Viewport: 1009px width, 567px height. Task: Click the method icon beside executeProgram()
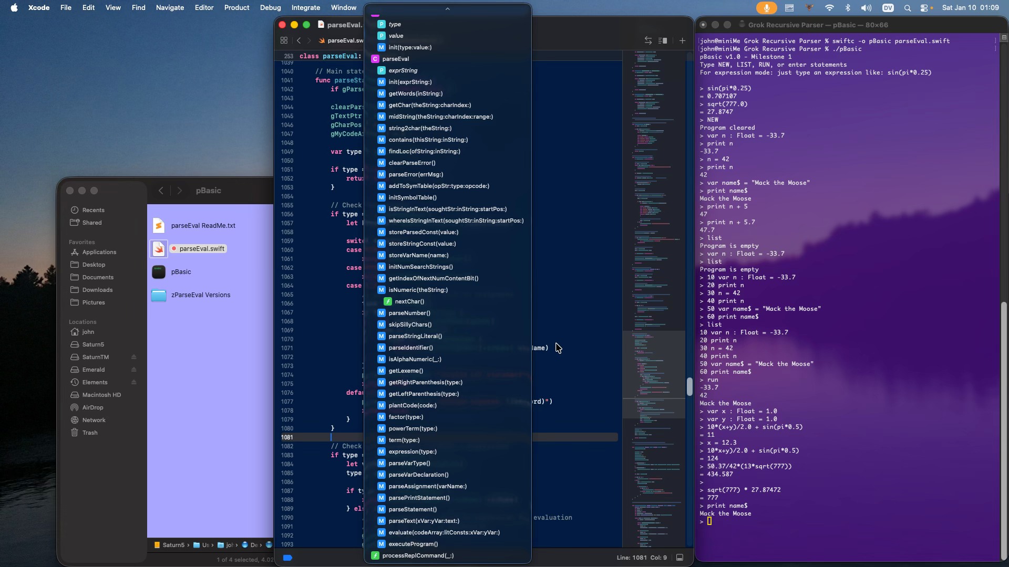click(x=382, y=544)
